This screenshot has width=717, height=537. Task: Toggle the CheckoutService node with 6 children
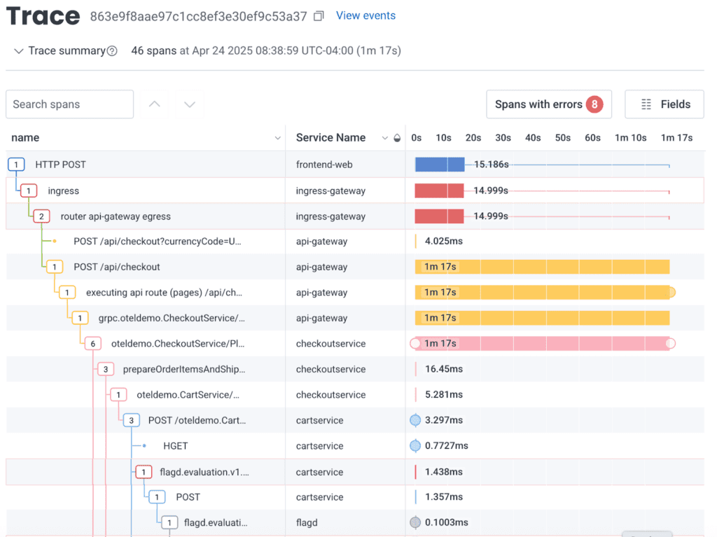pyautogui.click(x=92, y=344)
